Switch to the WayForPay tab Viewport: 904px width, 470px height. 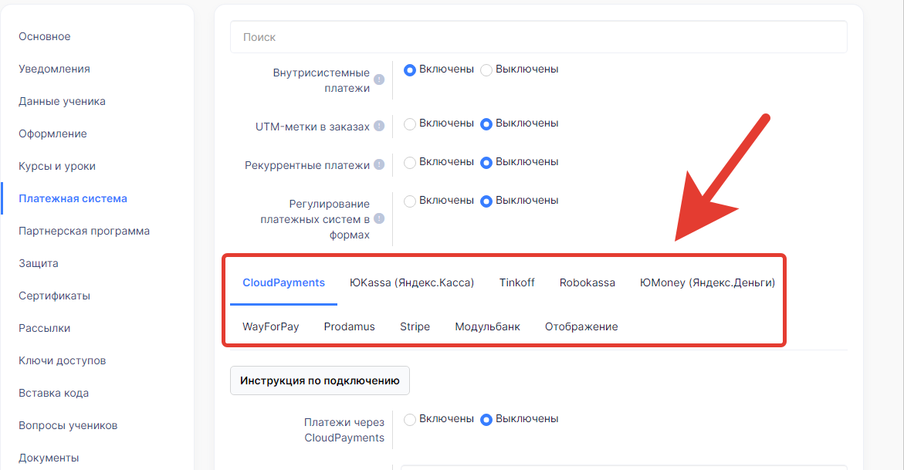pos(270,326)
